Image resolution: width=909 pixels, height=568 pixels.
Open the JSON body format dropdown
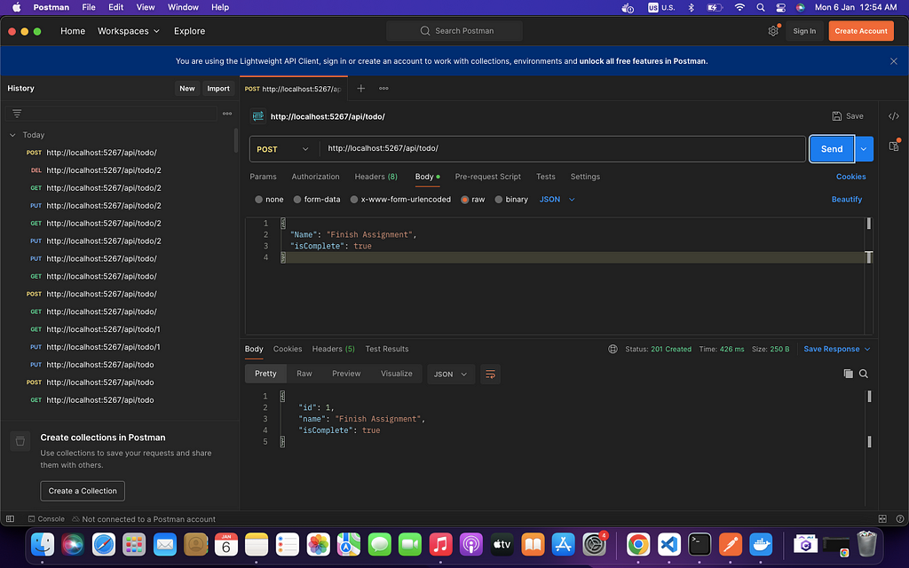(x=557, y=200)
